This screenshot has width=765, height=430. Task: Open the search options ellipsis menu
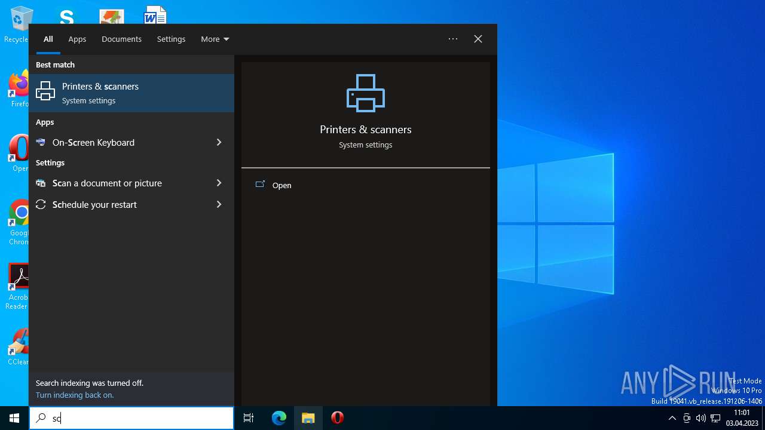453,39
